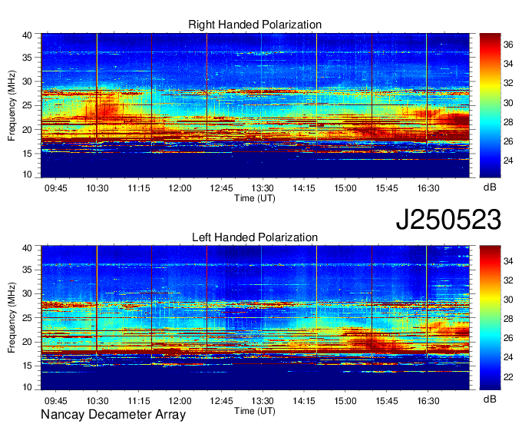Click the "12:45" tick on the Left Handed plot
The width and height of the screenshot is (522, 424).
(x=221, y=401)
